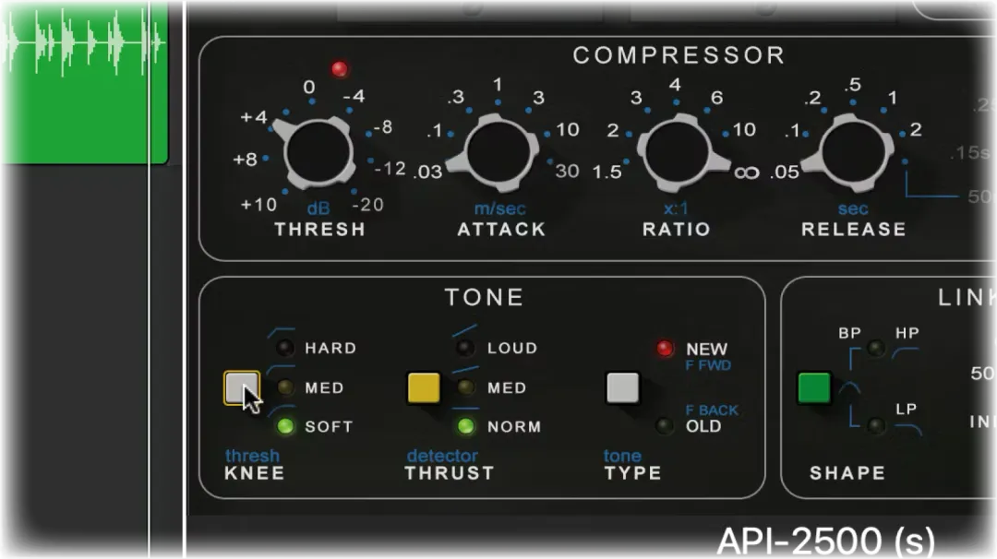Click the LP shape indicator LED

[x=876, y=425]
